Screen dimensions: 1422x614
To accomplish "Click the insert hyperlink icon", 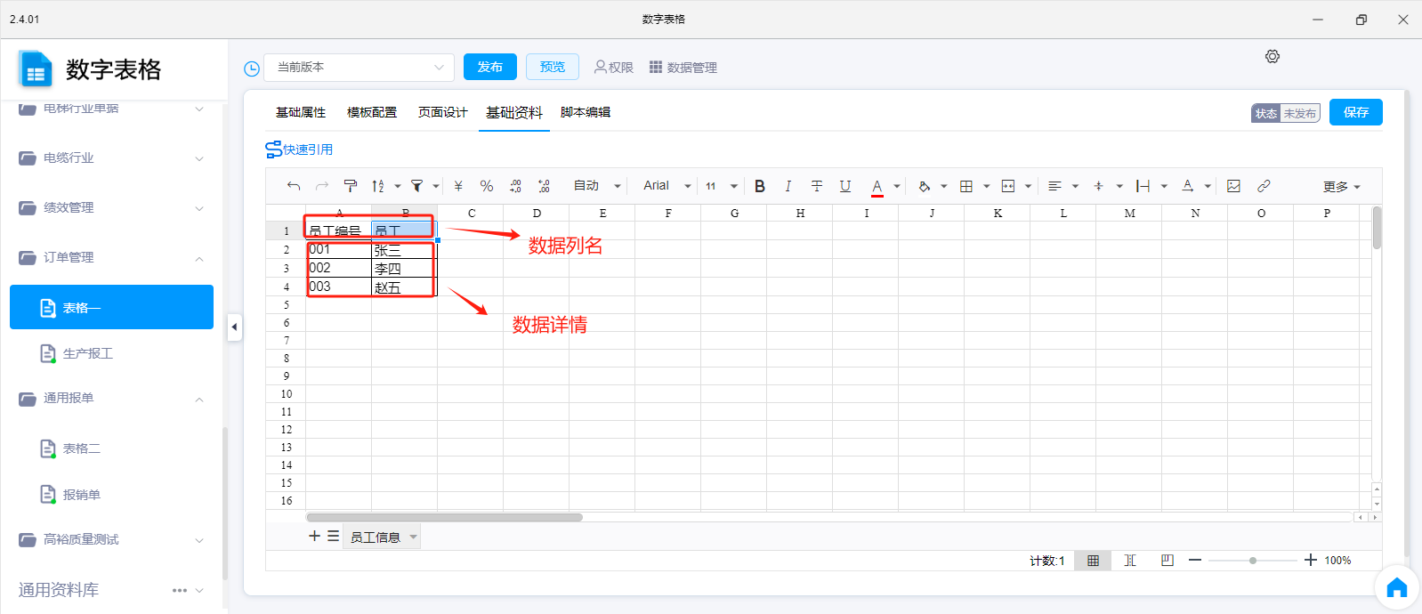I will pos(1264,186).
